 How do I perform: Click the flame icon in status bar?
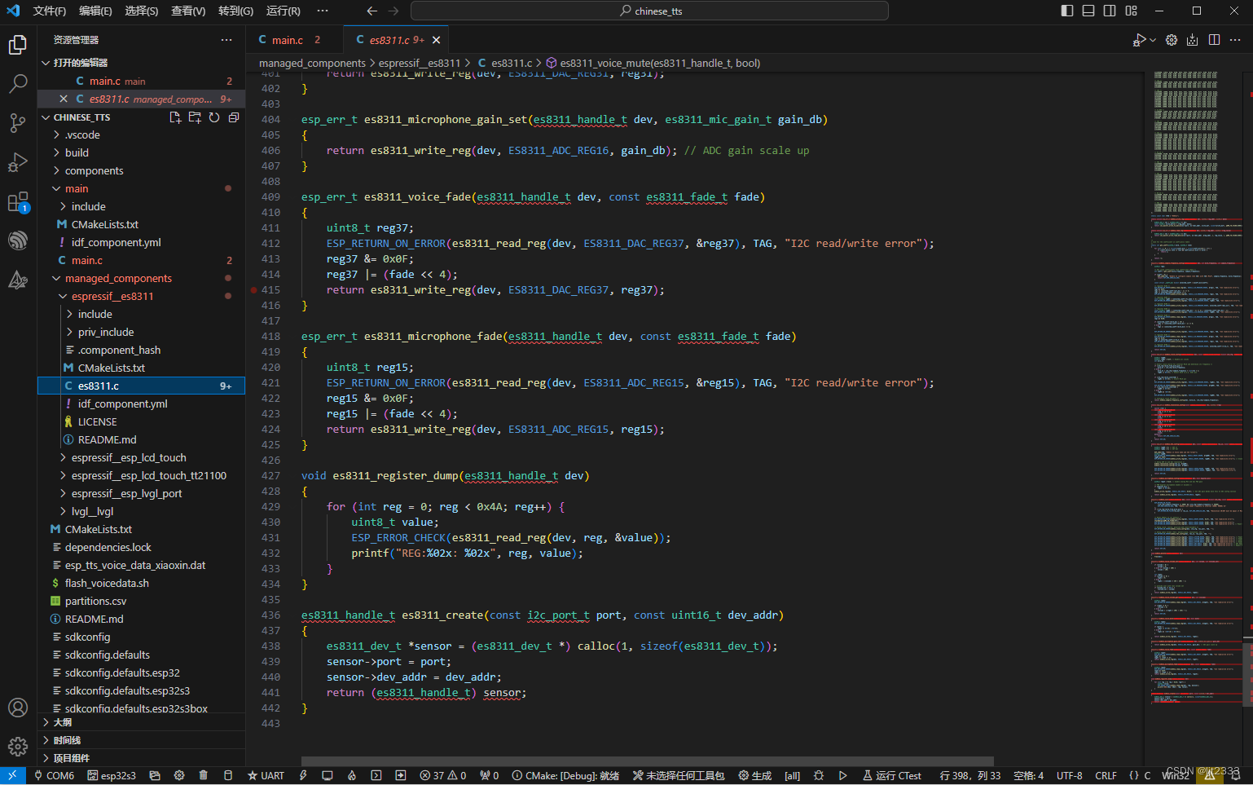[x=352, y=775]
